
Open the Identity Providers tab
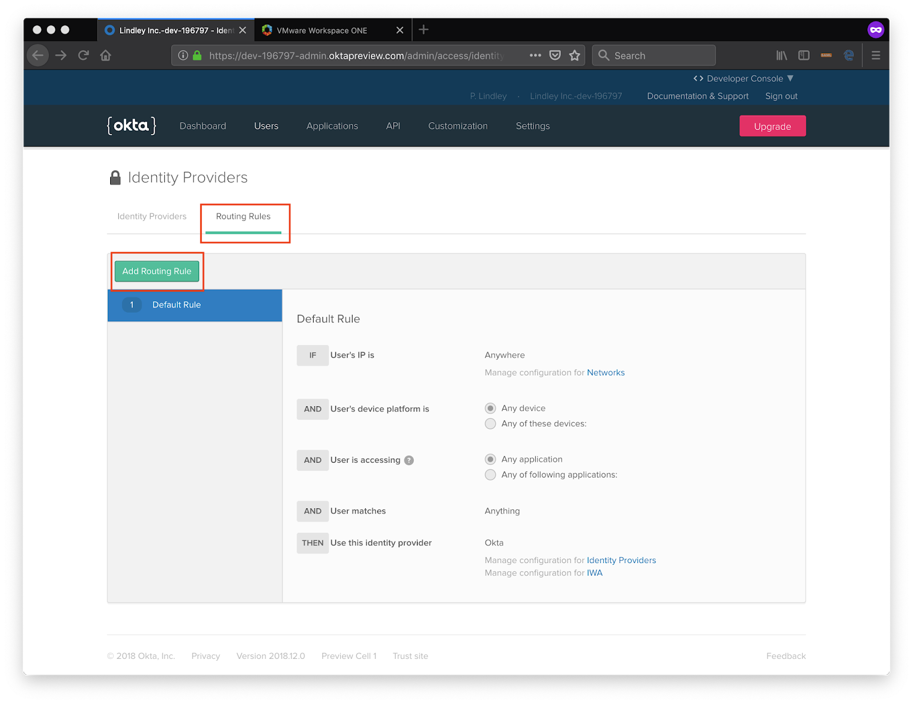pyautogui.click(x=152, y=216)
